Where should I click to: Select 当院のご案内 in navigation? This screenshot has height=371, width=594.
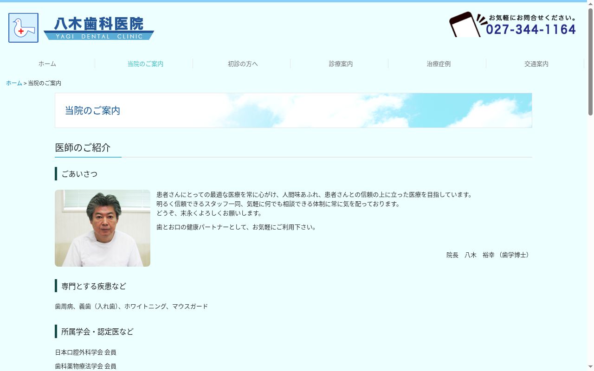tap(145, 64)
